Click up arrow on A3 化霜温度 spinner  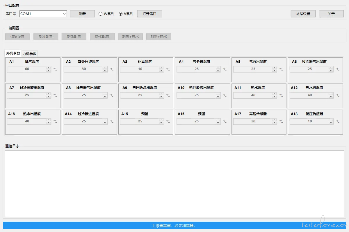(161, 68)
